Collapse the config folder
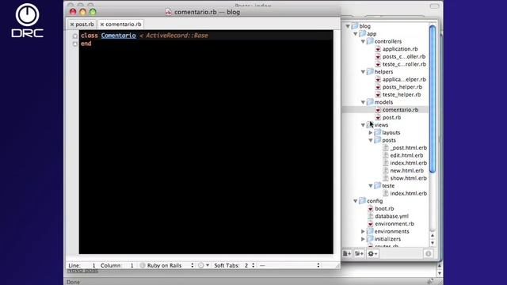Image resolution: width=507 pixels, height=285 pixels. pos(356,201)
